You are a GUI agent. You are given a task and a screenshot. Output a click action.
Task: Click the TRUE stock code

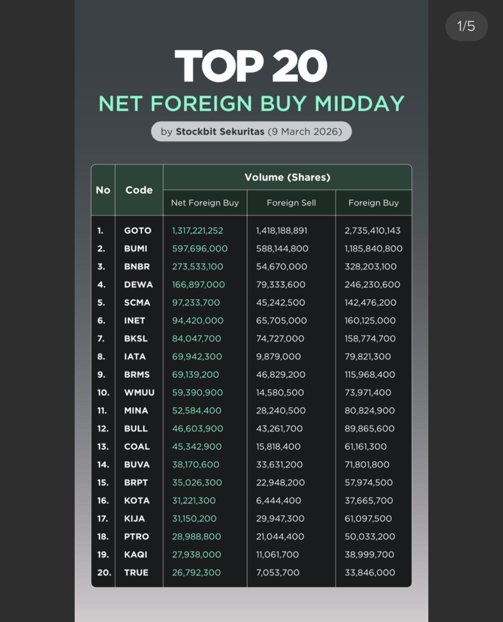136,572
